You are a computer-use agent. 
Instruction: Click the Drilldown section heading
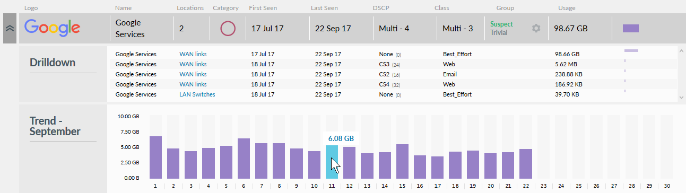tap(53, 63)
